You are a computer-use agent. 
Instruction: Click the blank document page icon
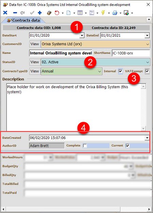click(68, 13)
